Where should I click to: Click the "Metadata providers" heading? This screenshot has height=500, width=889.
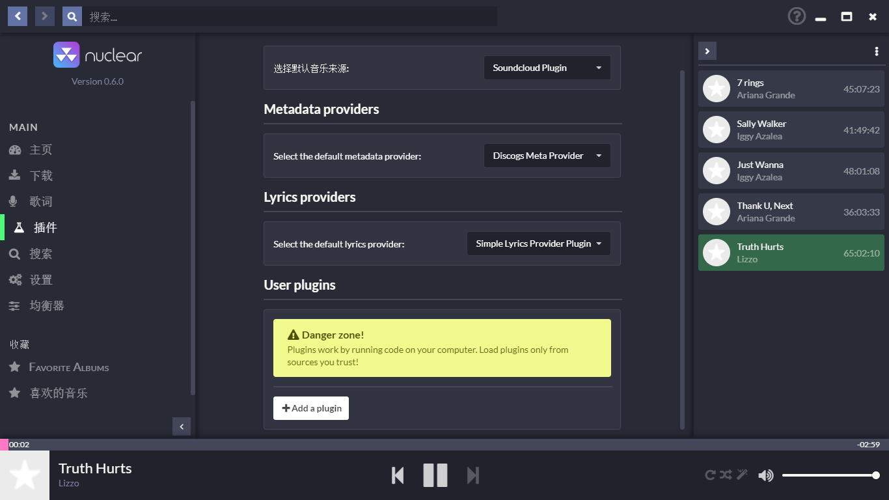[x=321, y=109]
